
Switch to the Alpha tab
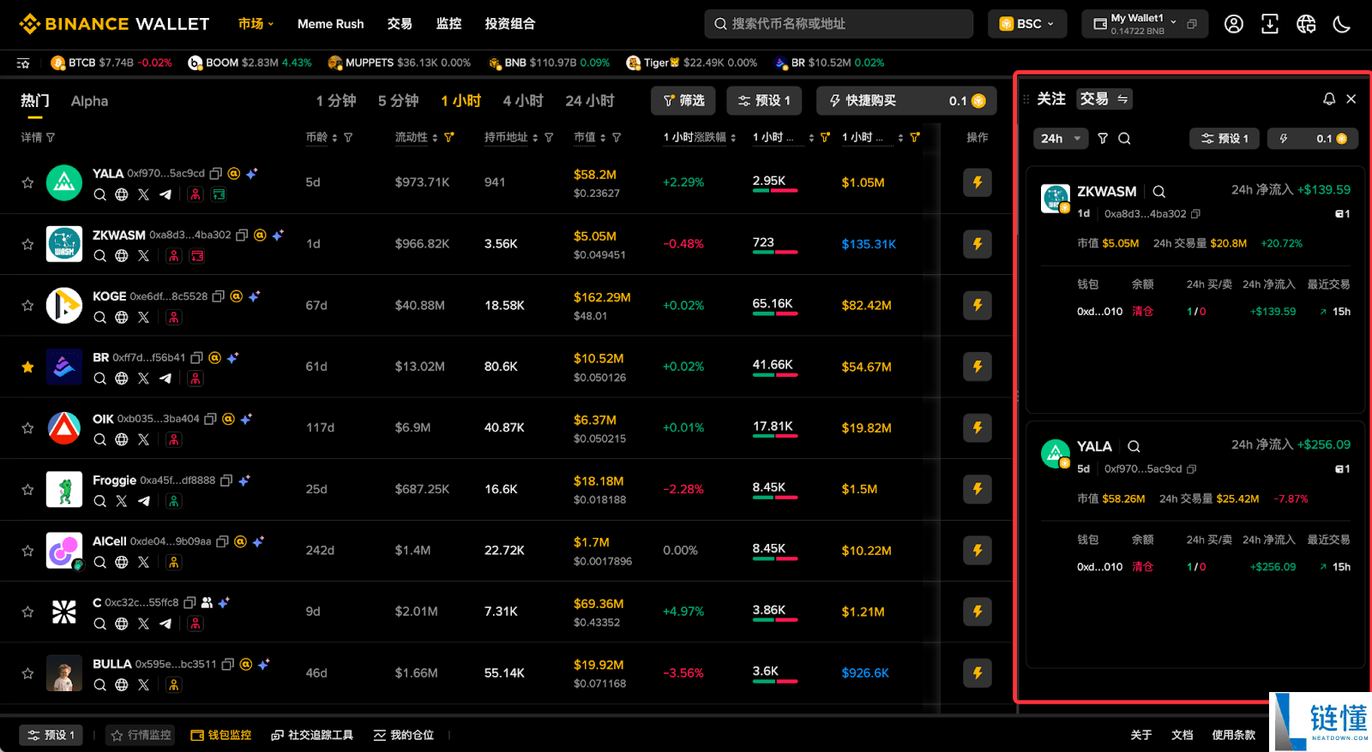89,101
